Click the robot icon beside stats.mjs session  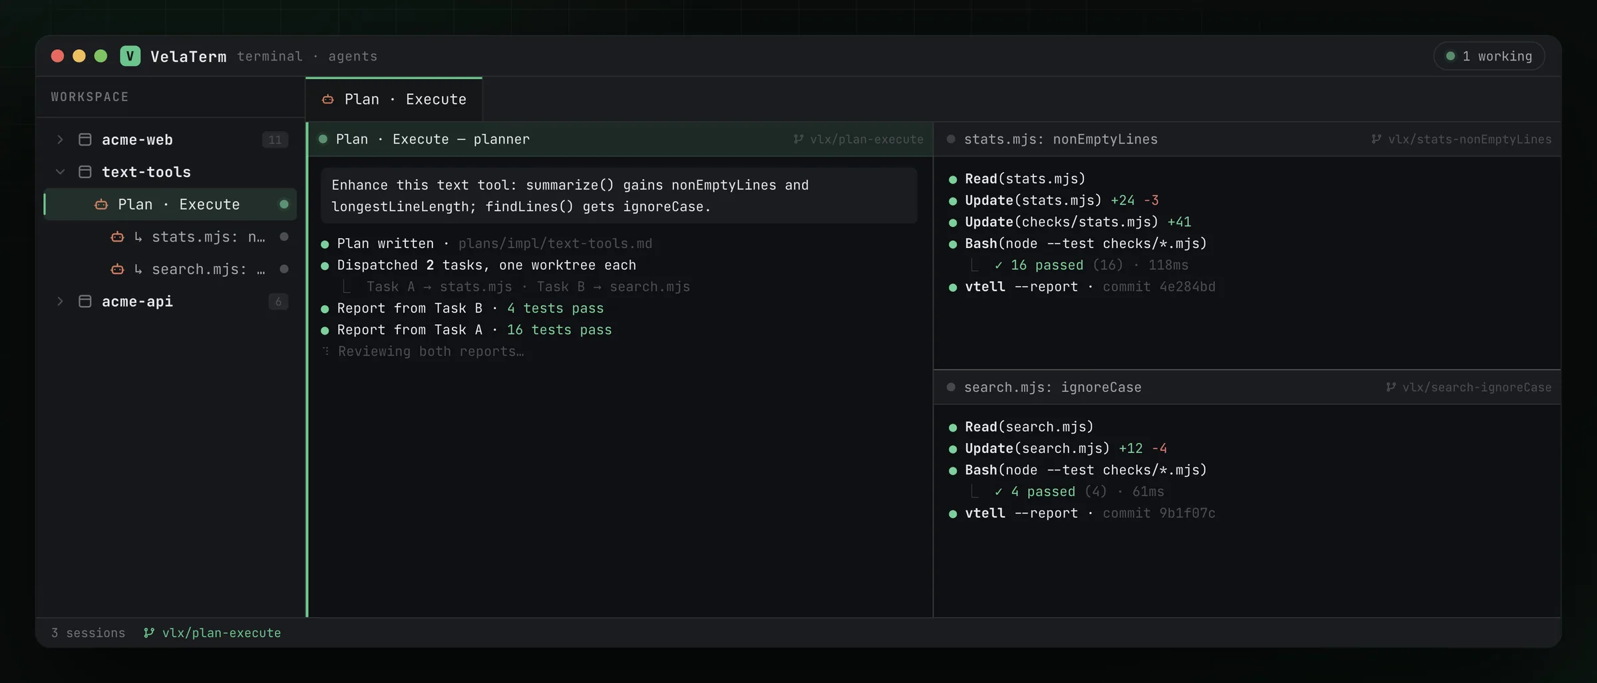pos(117,237)
